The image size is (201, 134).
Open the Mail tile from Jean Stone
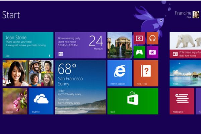click(x=28, y=45)
